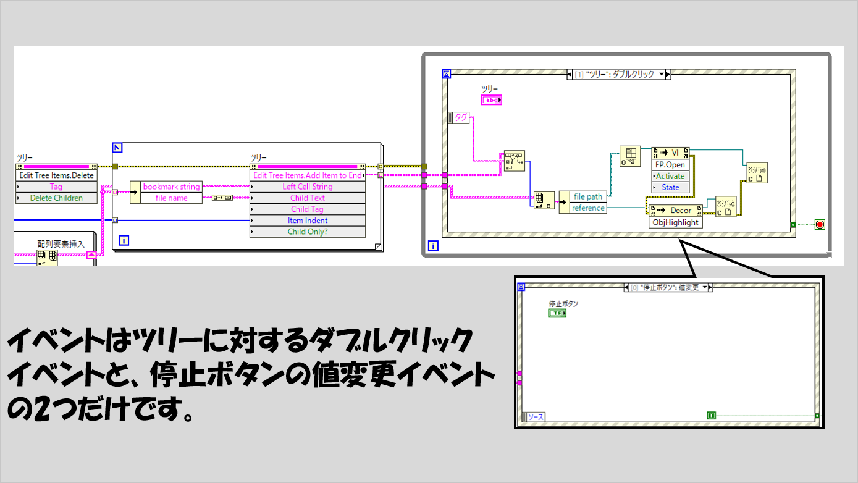Select Edit Tree Items.Add Item to End row
Image resolution: width=858 pixels, height=483 pixels.
click(308, 175)
